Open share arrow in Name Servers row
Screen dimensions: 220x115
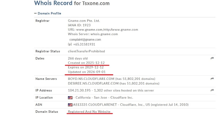pos(212,79)
